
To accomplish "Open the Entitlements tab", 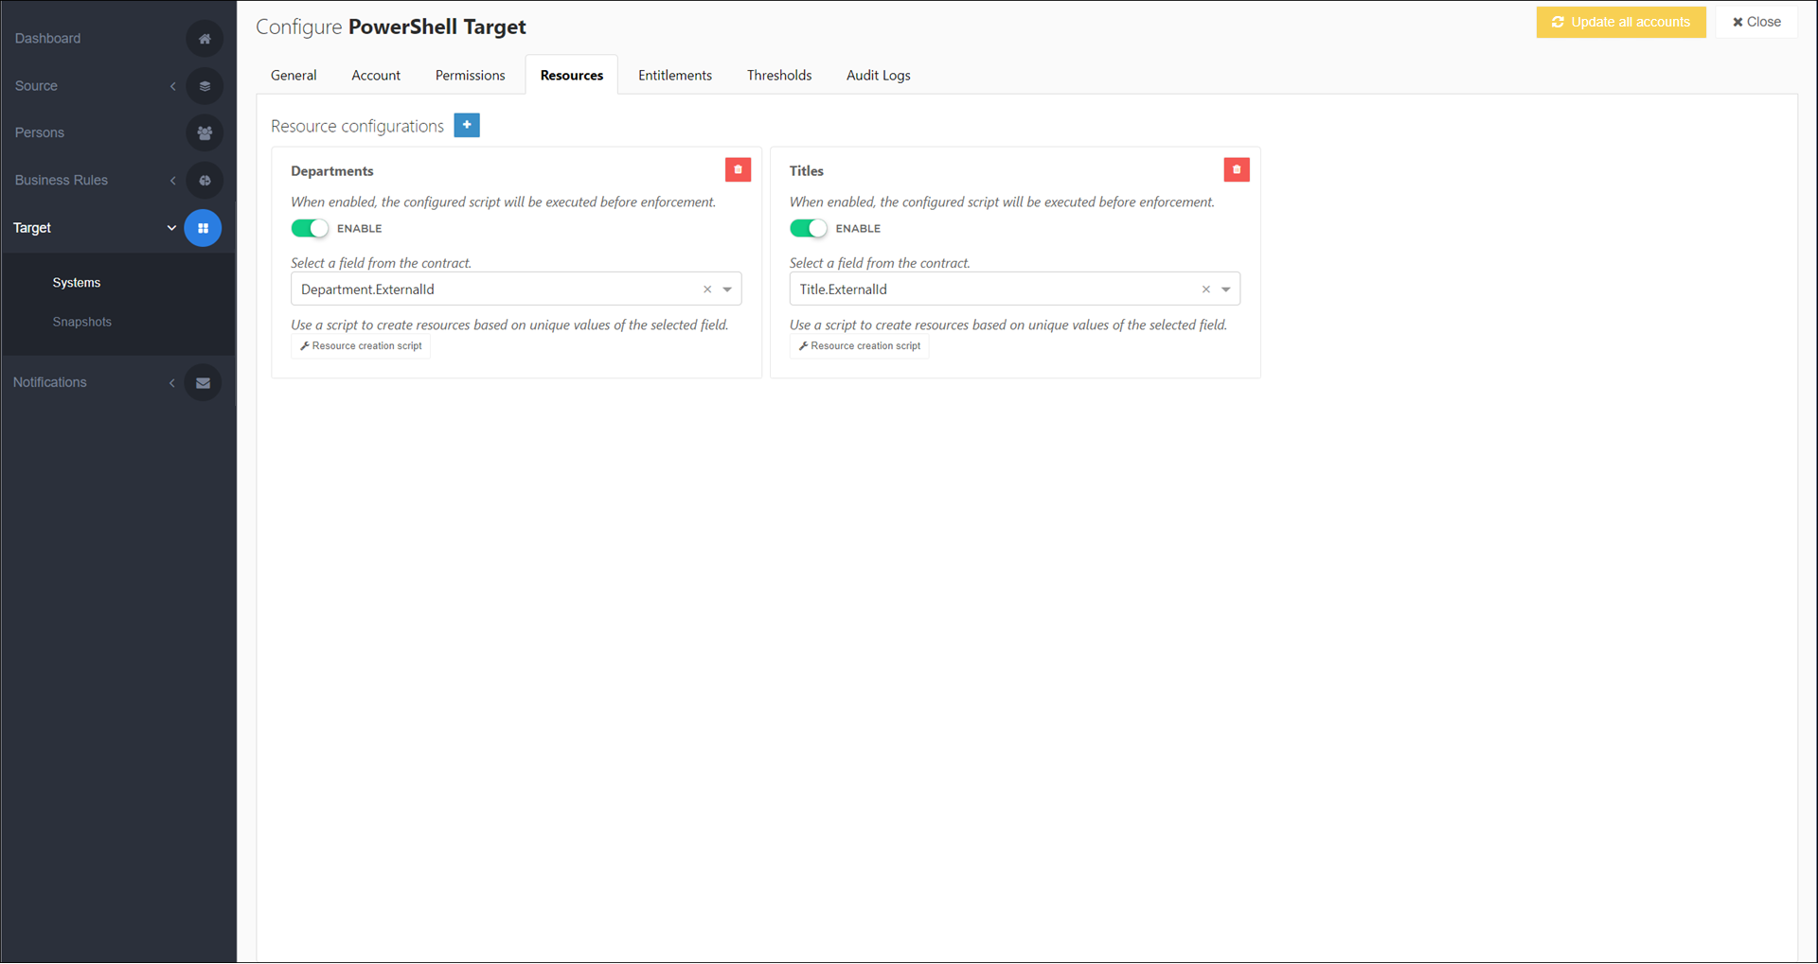I will [x=675, y=76].
